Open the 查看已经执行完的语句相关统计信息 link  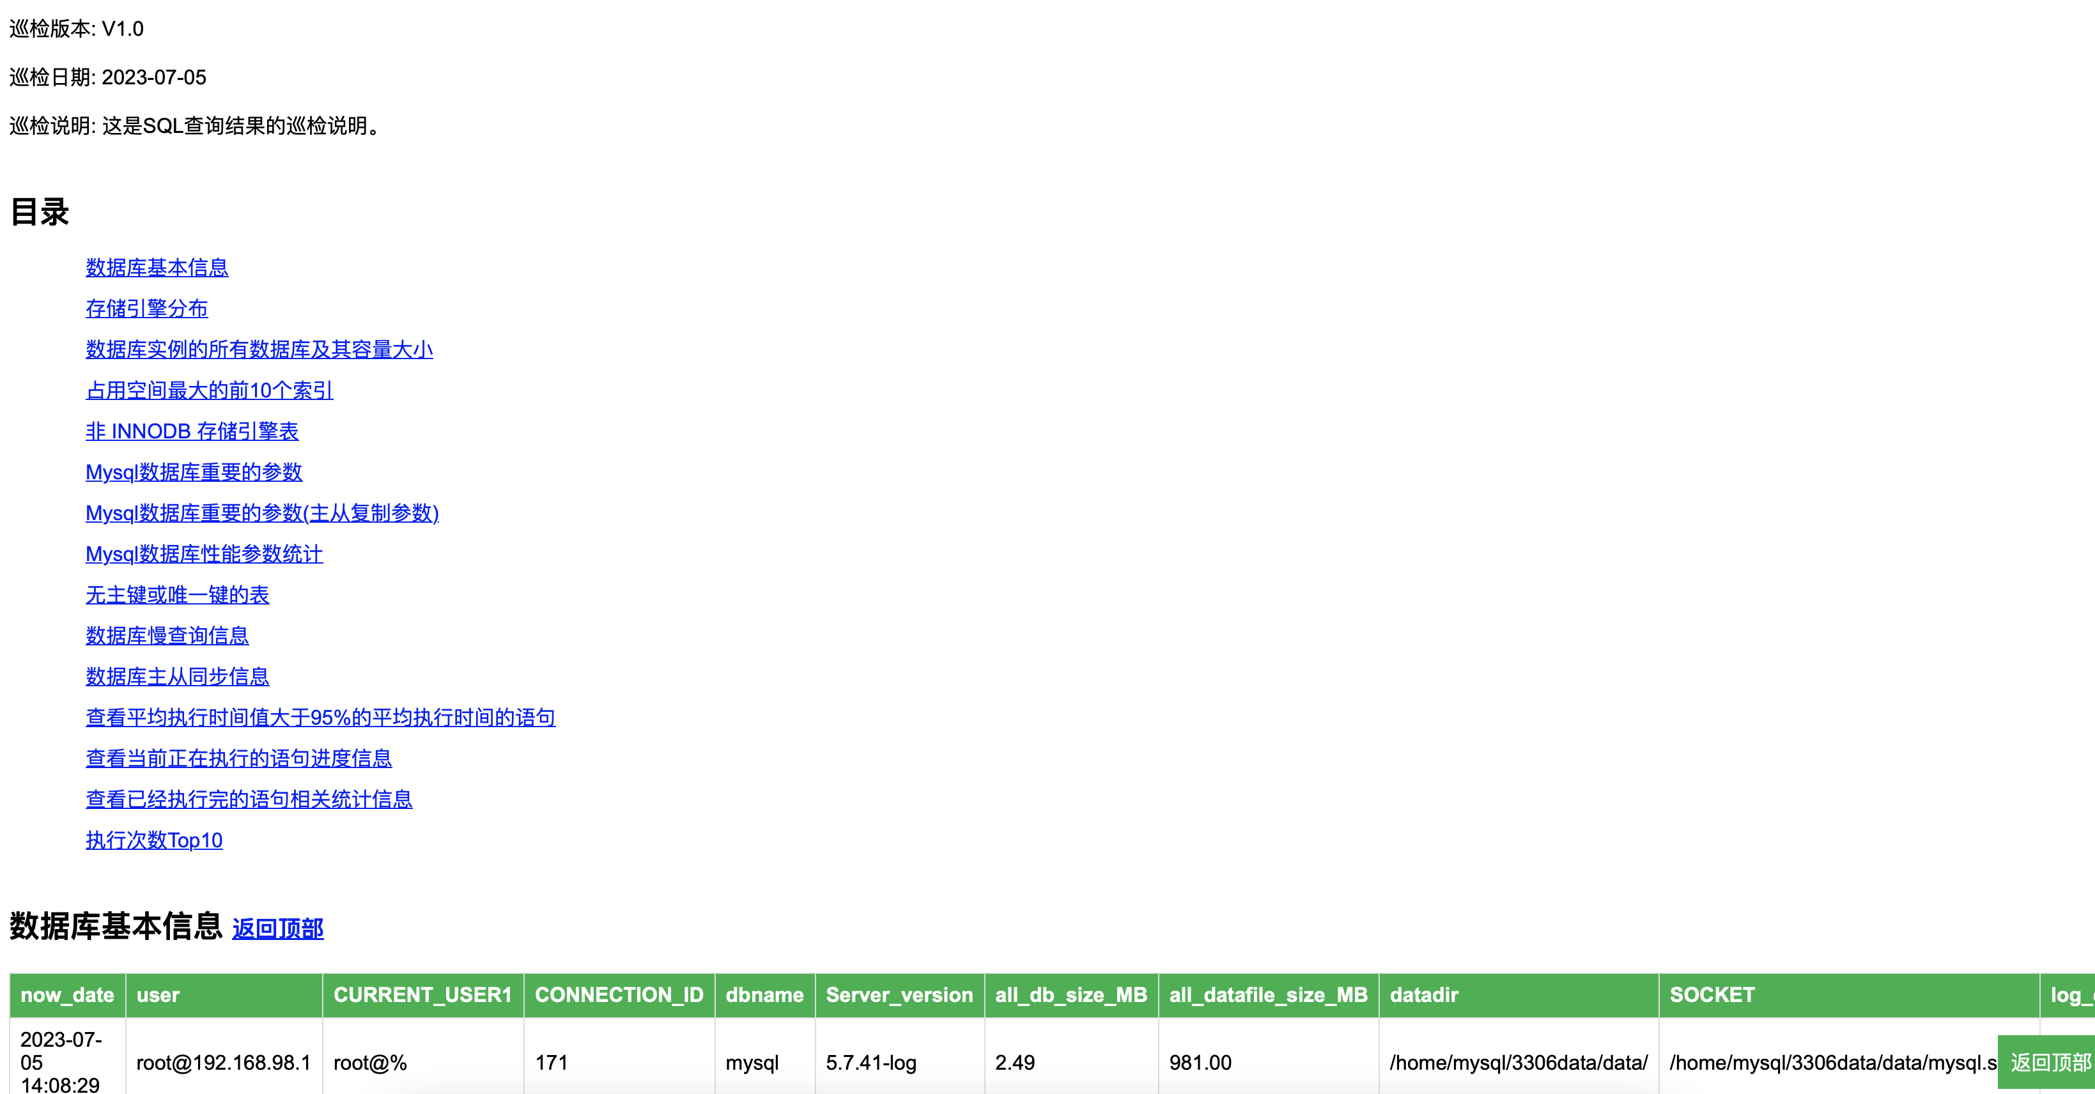[249, 799]
